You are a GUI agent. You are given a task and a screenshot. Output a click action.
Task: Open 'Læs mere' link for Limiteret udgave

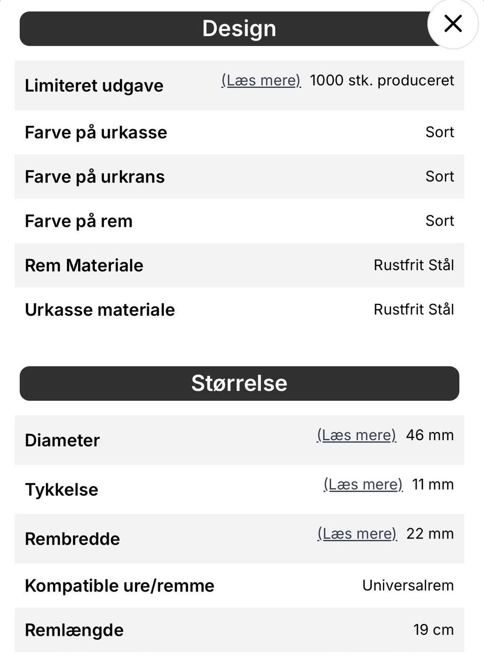[261, 81]
